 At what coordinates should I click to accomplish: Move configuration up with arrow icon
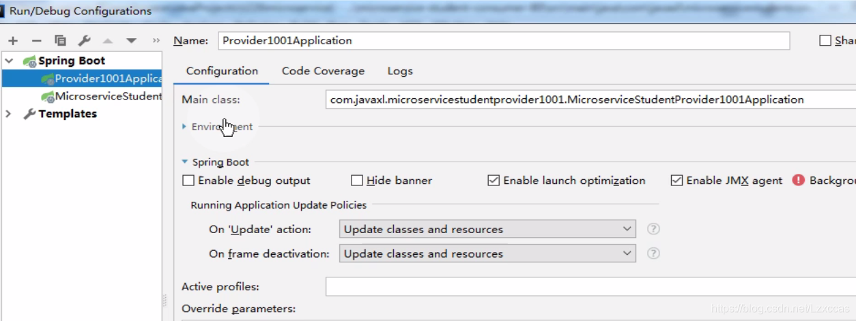click(107, 41)
